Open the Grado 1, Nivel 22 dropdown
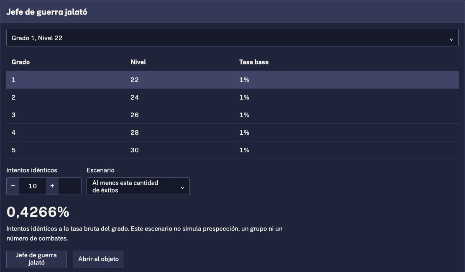The width and height of the screenshot is (465, 272). pyautogui.click(x=232, y=38)
